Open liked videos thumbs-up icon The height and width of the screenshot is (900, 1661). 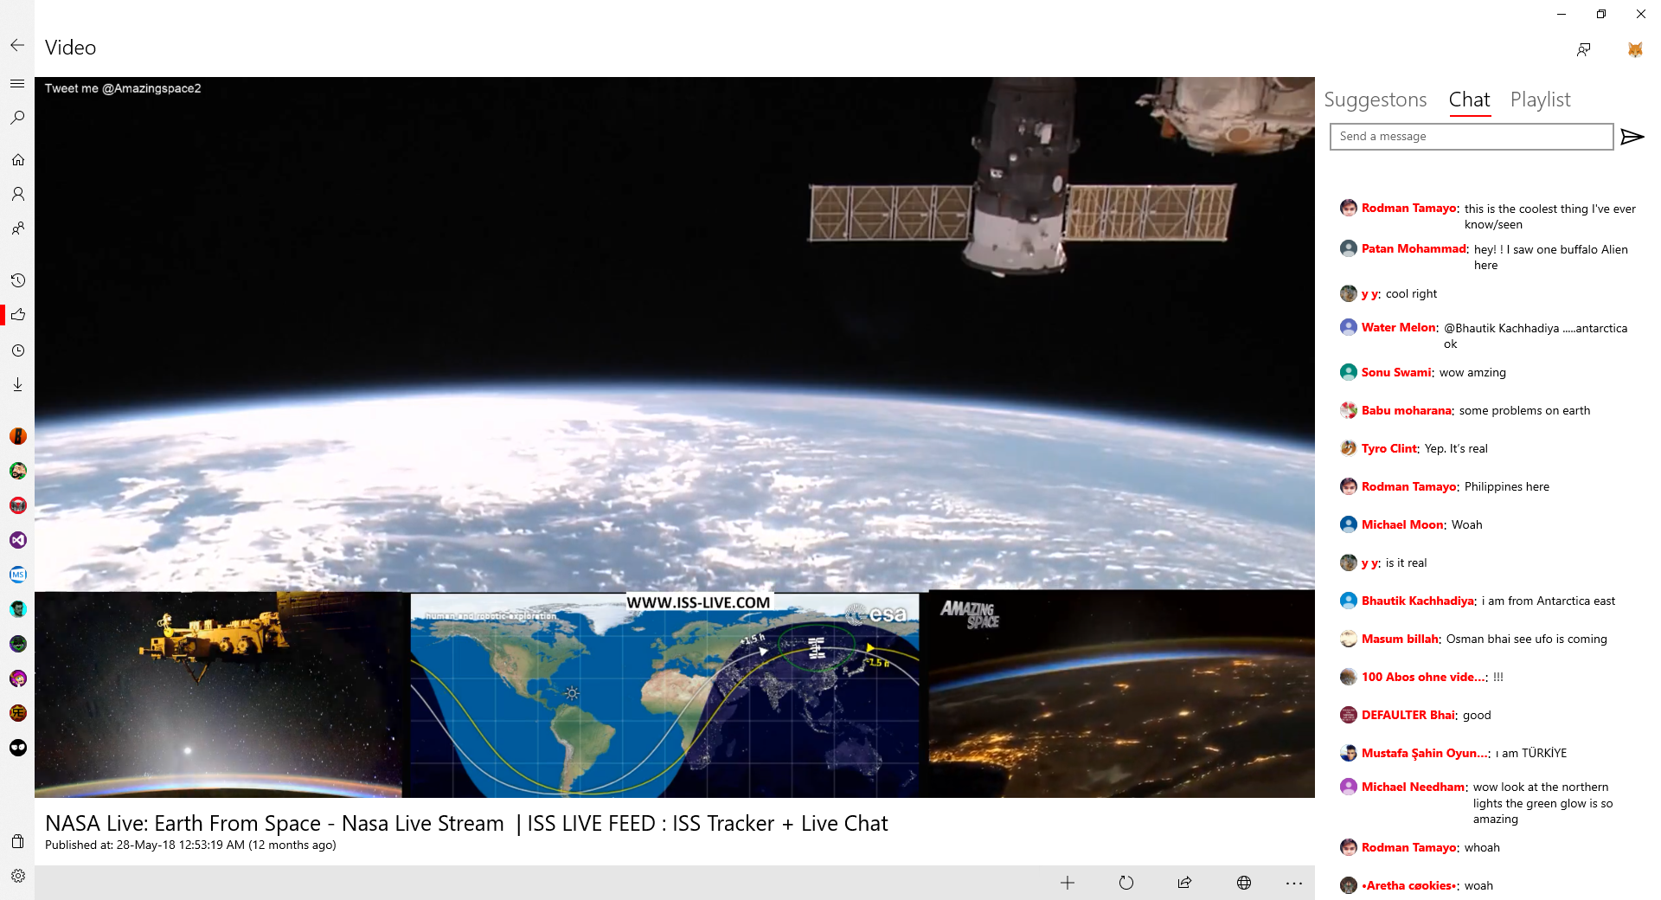coord(17,315)
